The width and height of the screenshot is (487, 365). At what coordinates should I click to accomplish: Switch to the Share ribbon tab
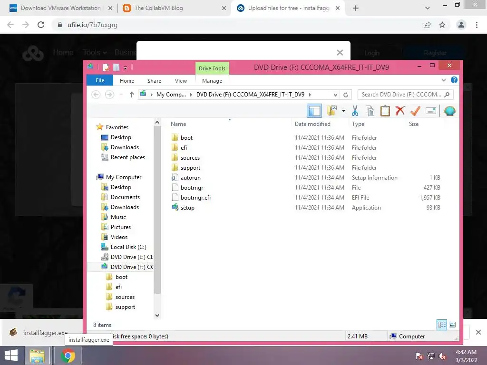[154, 81]
